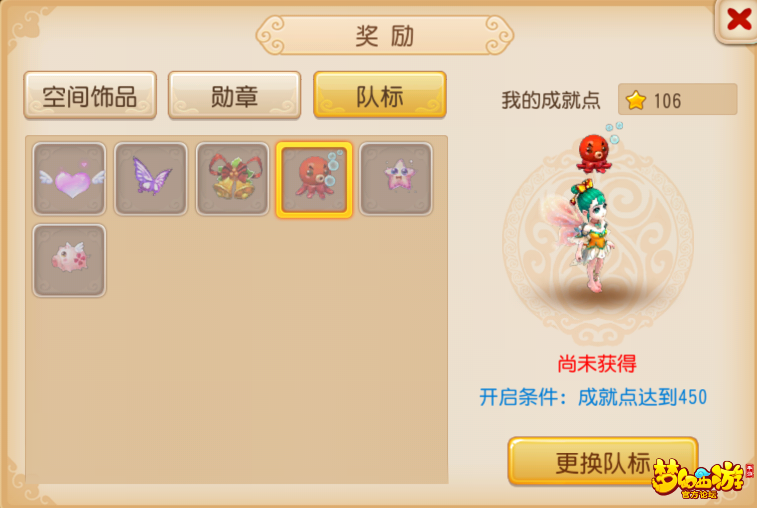Click the gold star achievement icon

(636, 100)
